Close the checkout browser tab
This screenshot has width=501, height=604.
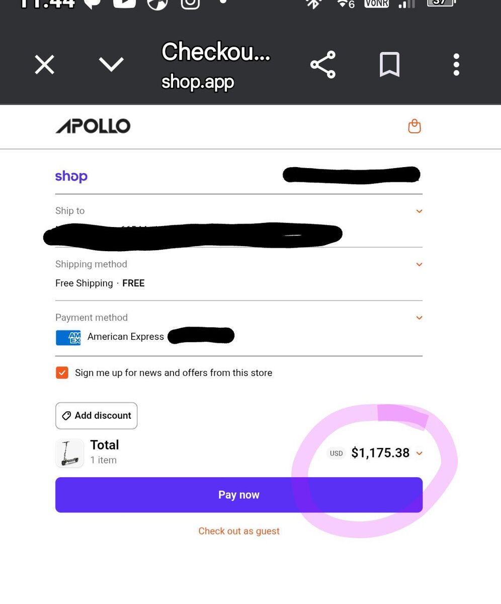tap(44, 65)
